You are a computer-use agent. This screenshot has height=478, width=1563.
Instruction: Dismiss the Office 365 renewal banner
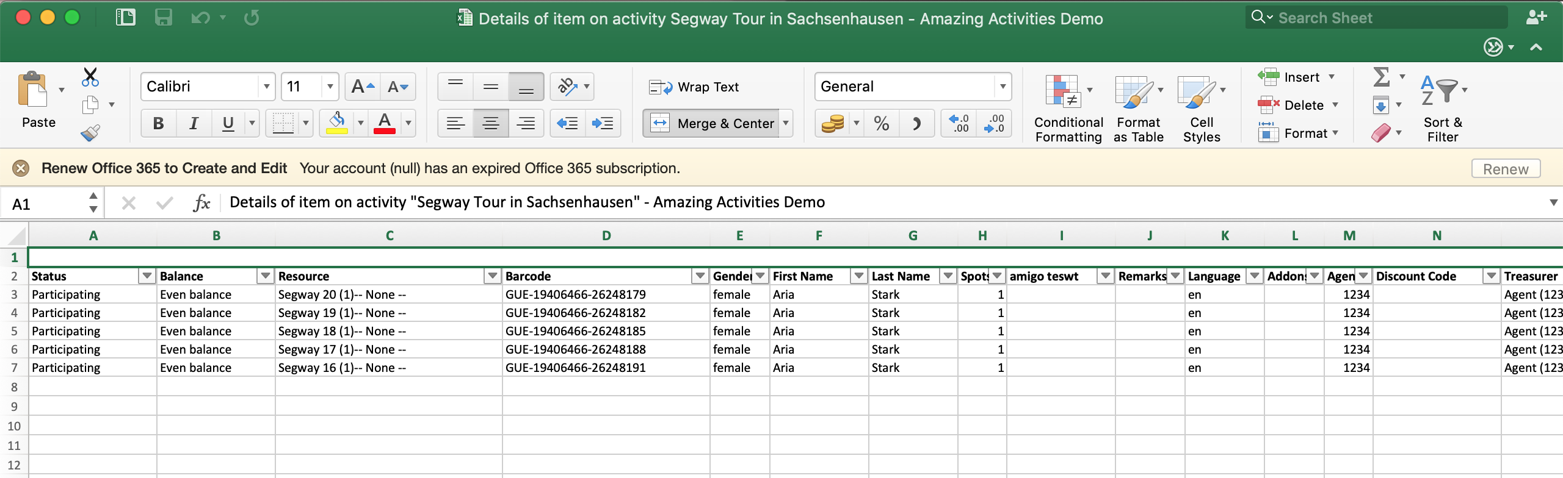[21, 168]
